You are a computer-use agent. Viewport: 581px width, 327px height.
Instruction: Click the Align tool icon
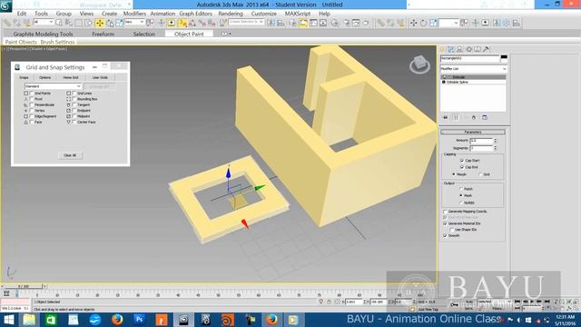(x=281, y=23)
